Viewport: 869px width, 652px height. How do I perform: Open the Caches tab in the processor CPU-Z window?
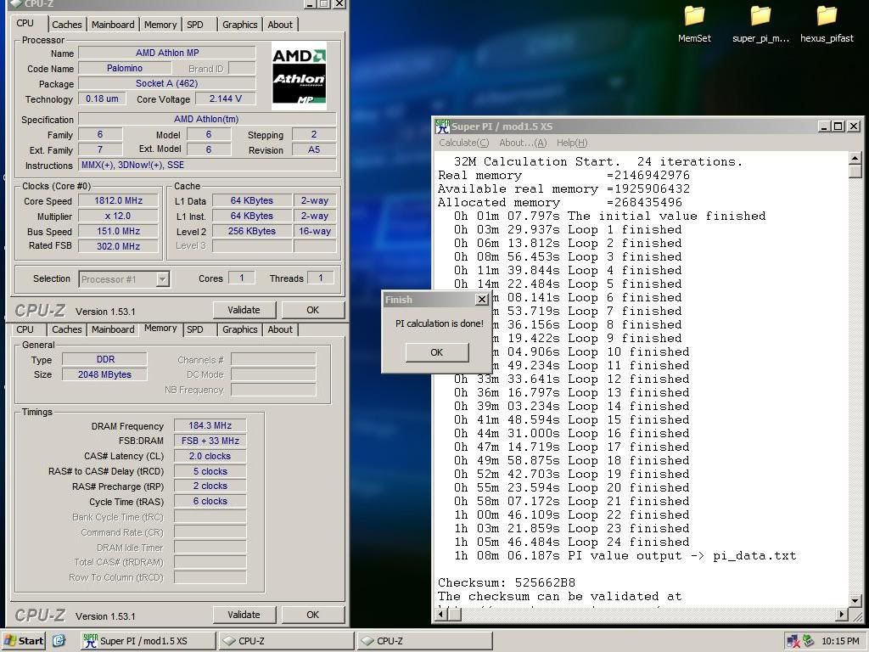66,25
